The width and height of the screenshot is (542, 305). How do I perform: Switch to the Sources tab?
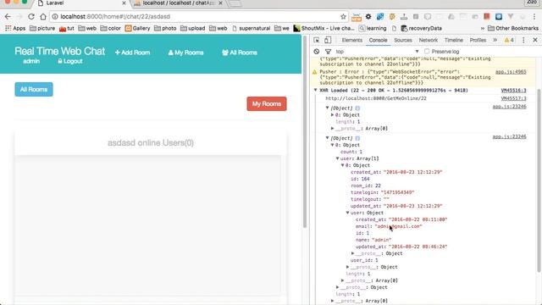point(403,40)
